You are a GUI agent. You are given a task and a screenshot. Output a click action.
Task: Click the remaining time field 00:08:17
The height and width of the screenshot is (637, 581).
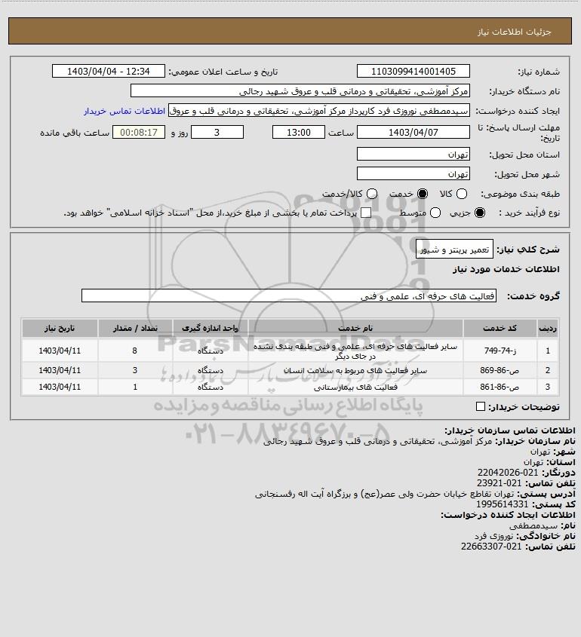point(139,132)
